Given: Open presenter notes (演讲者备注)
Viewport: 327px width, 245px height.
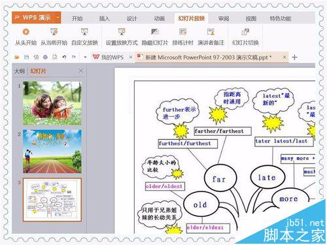Looking at the screenshot, I should click(x=211, y=37).
